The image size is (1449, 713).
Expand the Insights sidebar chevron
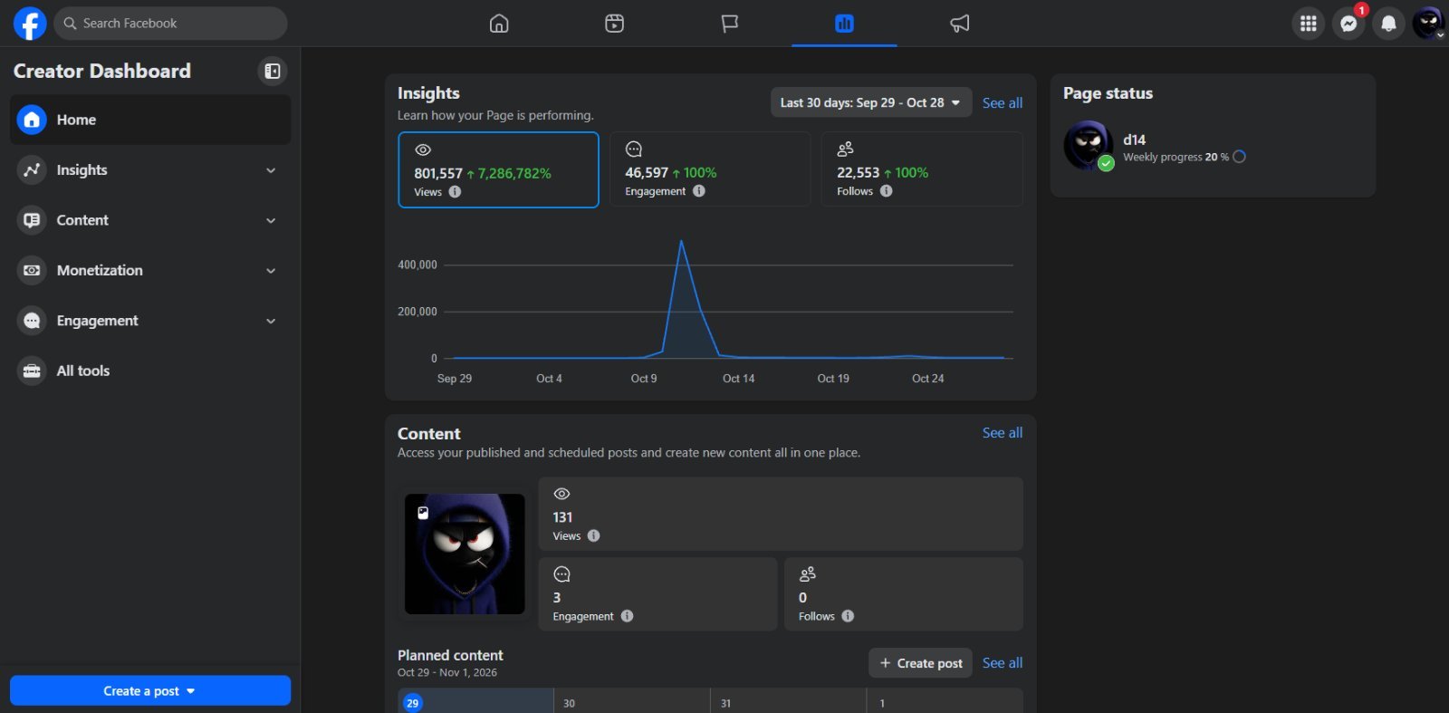(x=271, y=170)
